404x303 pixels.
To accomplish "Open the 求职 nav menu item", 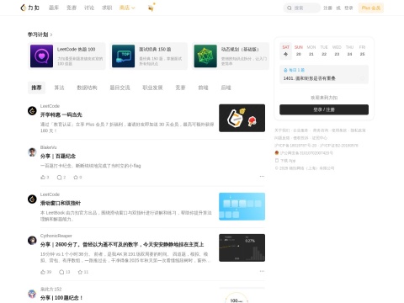I will [x=107, y=8].
